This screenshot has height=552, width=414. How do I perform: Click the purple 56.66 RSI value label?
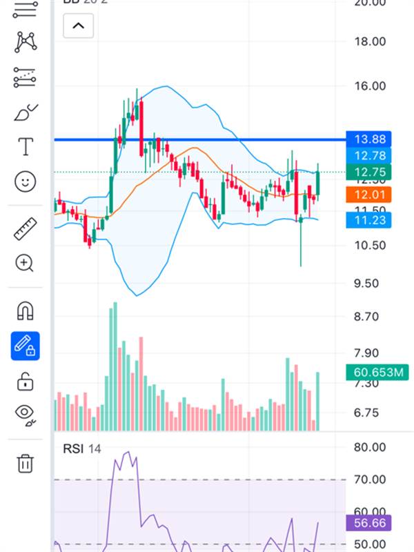pyautogui.click(x=368, y=523)
